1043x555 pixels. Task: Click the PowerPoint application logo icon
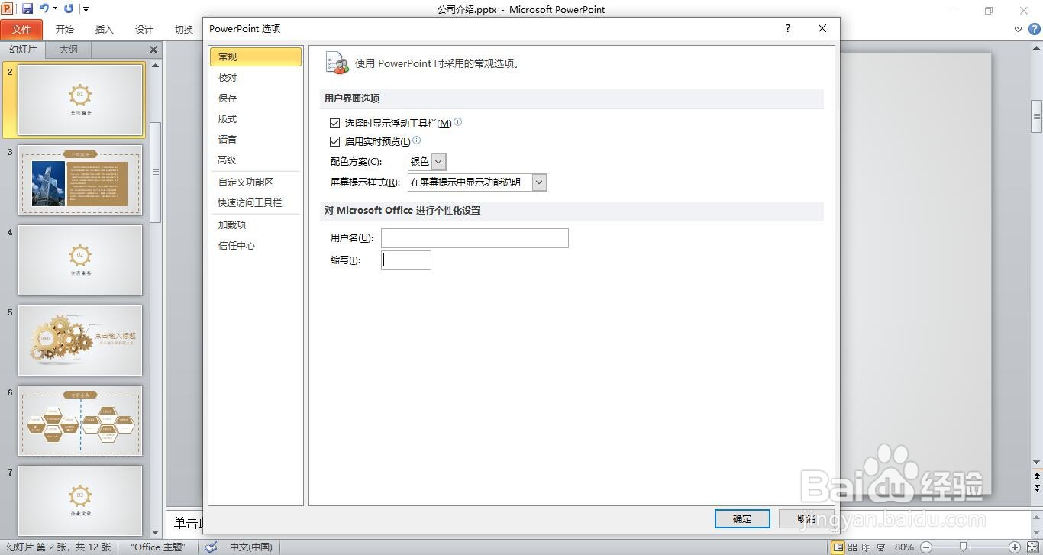(x=7, y=8)
